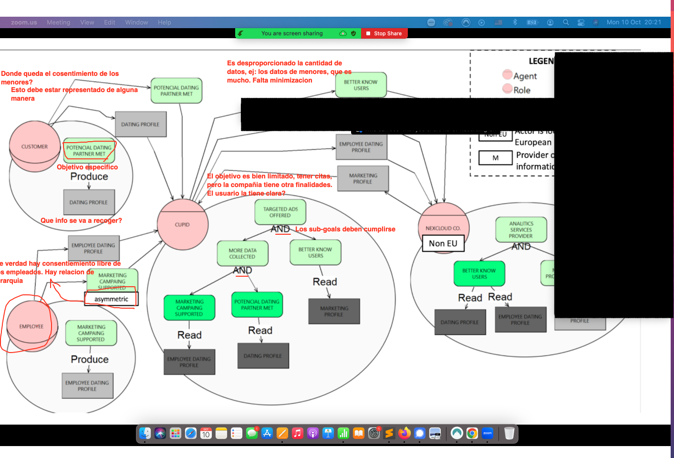
Task: Click the 'asymmetric' label box in diagram
Action: click(x=111, y=299)
